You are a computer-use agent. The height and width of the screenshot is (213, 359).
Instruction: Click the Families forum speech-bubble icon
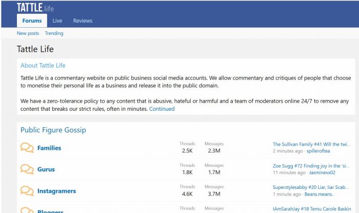[27, 148]
